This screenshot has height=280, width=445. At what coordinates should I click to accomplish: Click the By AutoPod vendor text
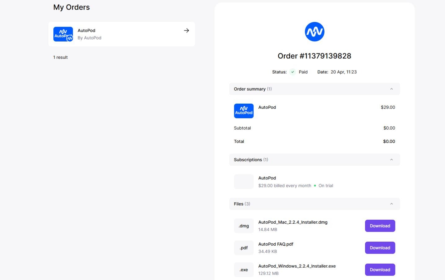coord(89,38)
